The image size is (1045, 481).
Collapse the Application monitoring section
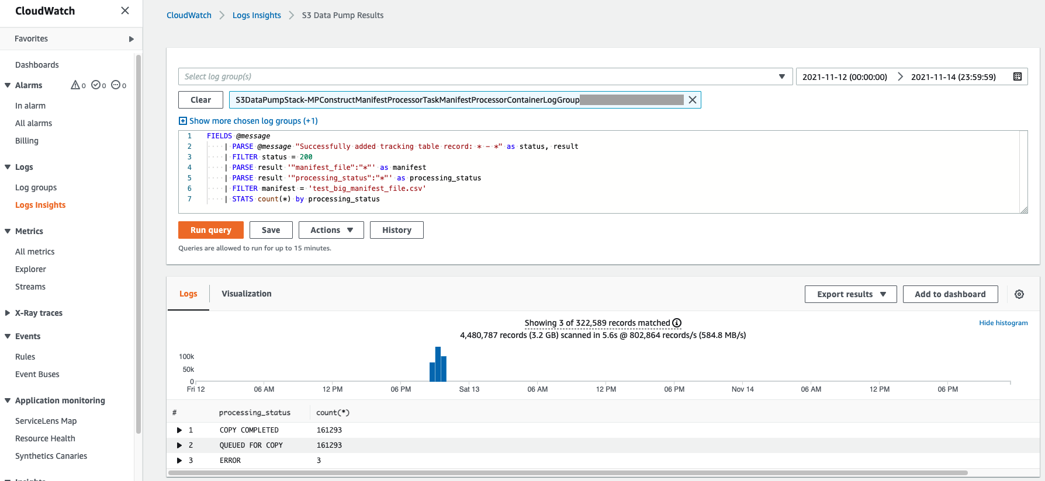tap(8, 400)
